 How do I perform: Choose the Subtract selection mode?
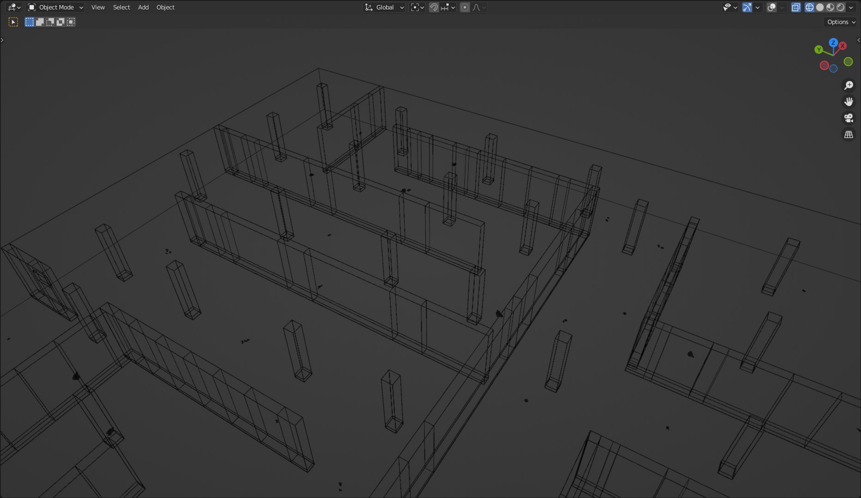point(50,22)
